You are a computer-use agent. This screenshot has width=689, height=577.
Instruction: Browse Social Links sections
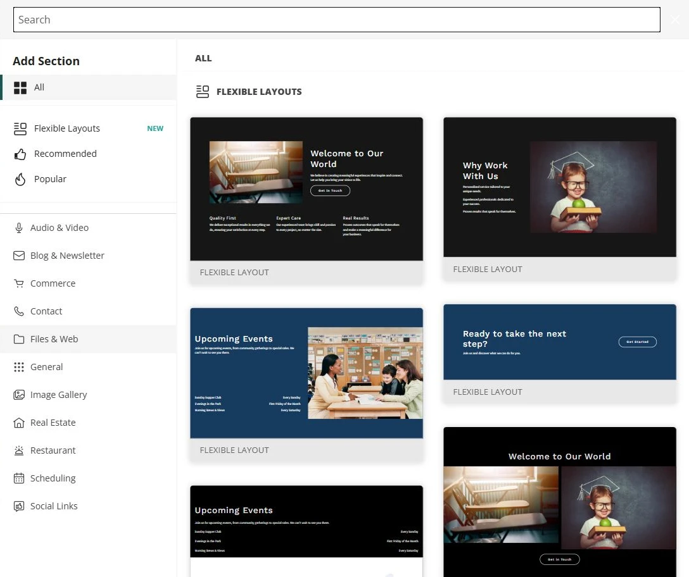click(89, 506)
